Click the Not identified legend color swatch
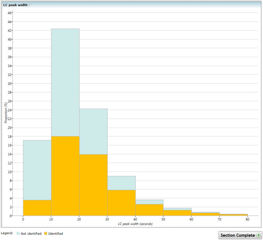The image size is (263, 242). click(x=18, y=233)
